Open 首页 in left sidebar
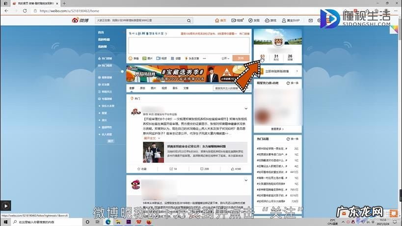 click(x=101, y=32)
